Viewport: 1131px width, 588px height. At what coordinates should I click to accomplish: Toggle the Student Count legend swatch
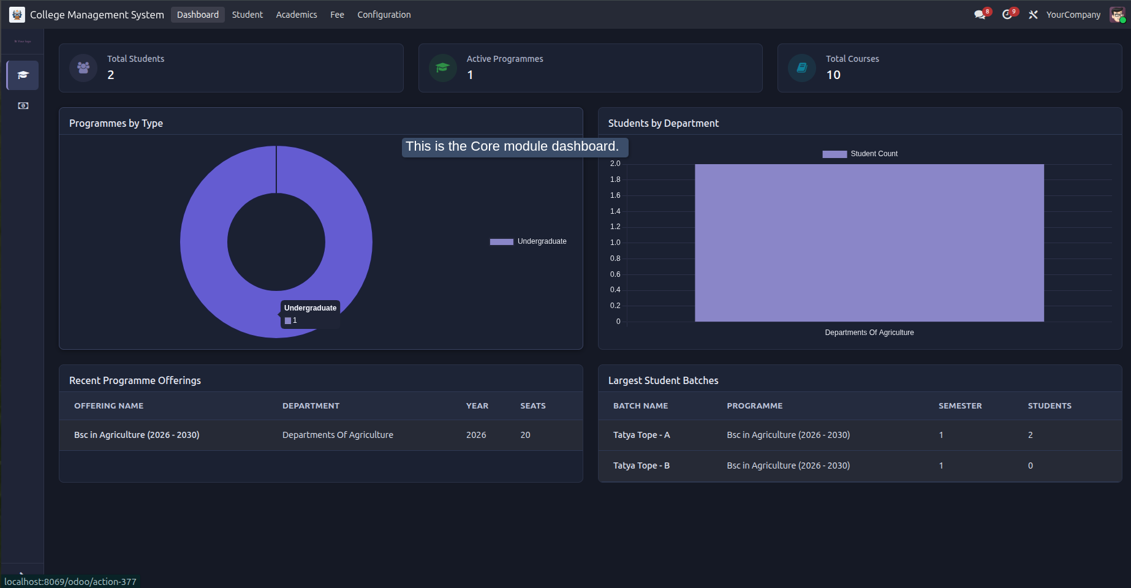click(x=834, y=154)
